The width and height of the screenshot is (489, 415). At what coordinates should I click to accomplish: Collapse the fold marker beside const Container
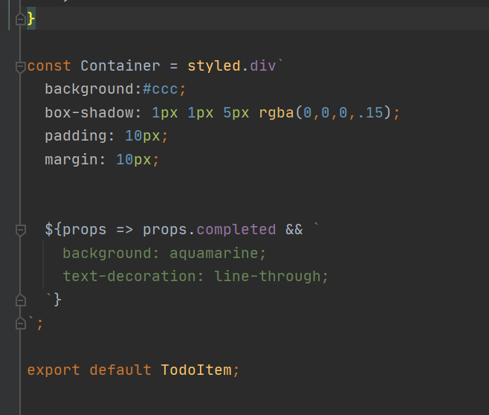click(x=20, y=67)
